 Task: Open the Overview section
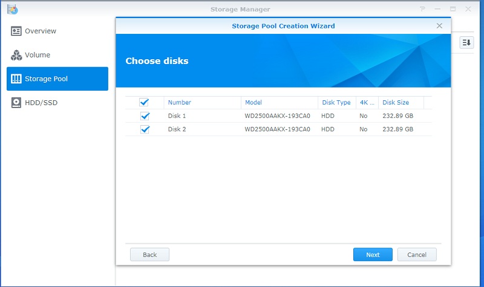(x=57, y=31)
